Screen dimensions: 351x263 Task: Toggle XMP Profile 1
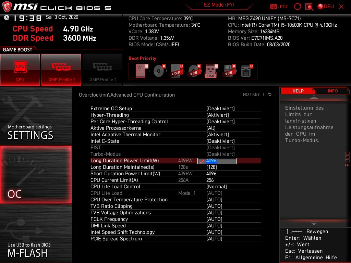point(61,70)
